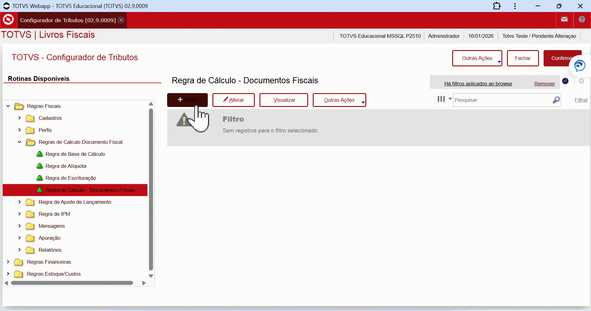This screenshot has height=311, width=591.
Task: Open the mail envelope icon
Action: pyautogui.click(x=564, y=19)
